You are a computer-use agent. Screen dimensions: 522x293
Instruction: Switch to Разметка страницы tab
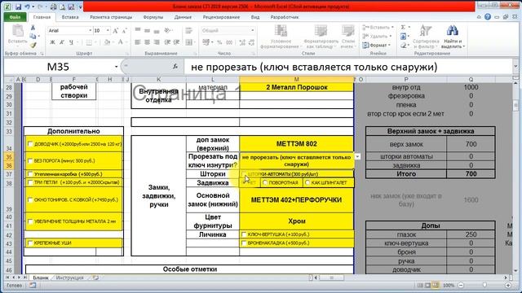pos(111,17)
